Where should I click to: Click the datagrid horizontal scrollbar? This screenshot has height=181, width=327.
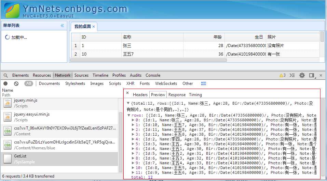tap(149, 60)
